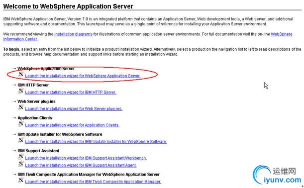This screenshot has height=188, width=304.
Task: Select 'IBM Tivoli Composite Application Manager for WebSphere' heading
Action: pyautogui.click(x=89, y=174)
